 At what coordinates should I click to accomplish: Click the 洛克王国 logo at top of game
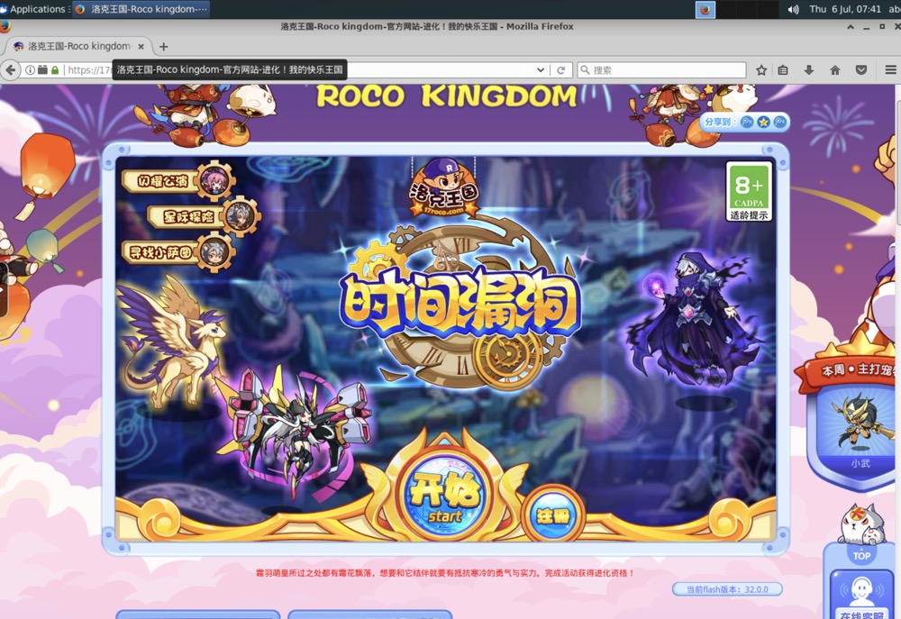[x=443, y=189]
